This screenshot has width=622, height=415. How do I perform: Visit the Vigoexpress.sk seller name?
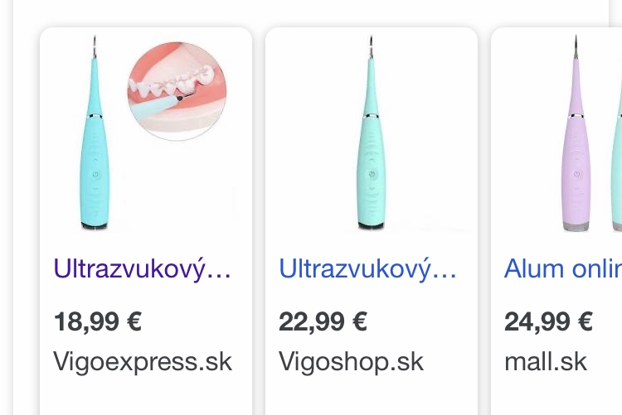pyautogui.click(x=143, y=362)
